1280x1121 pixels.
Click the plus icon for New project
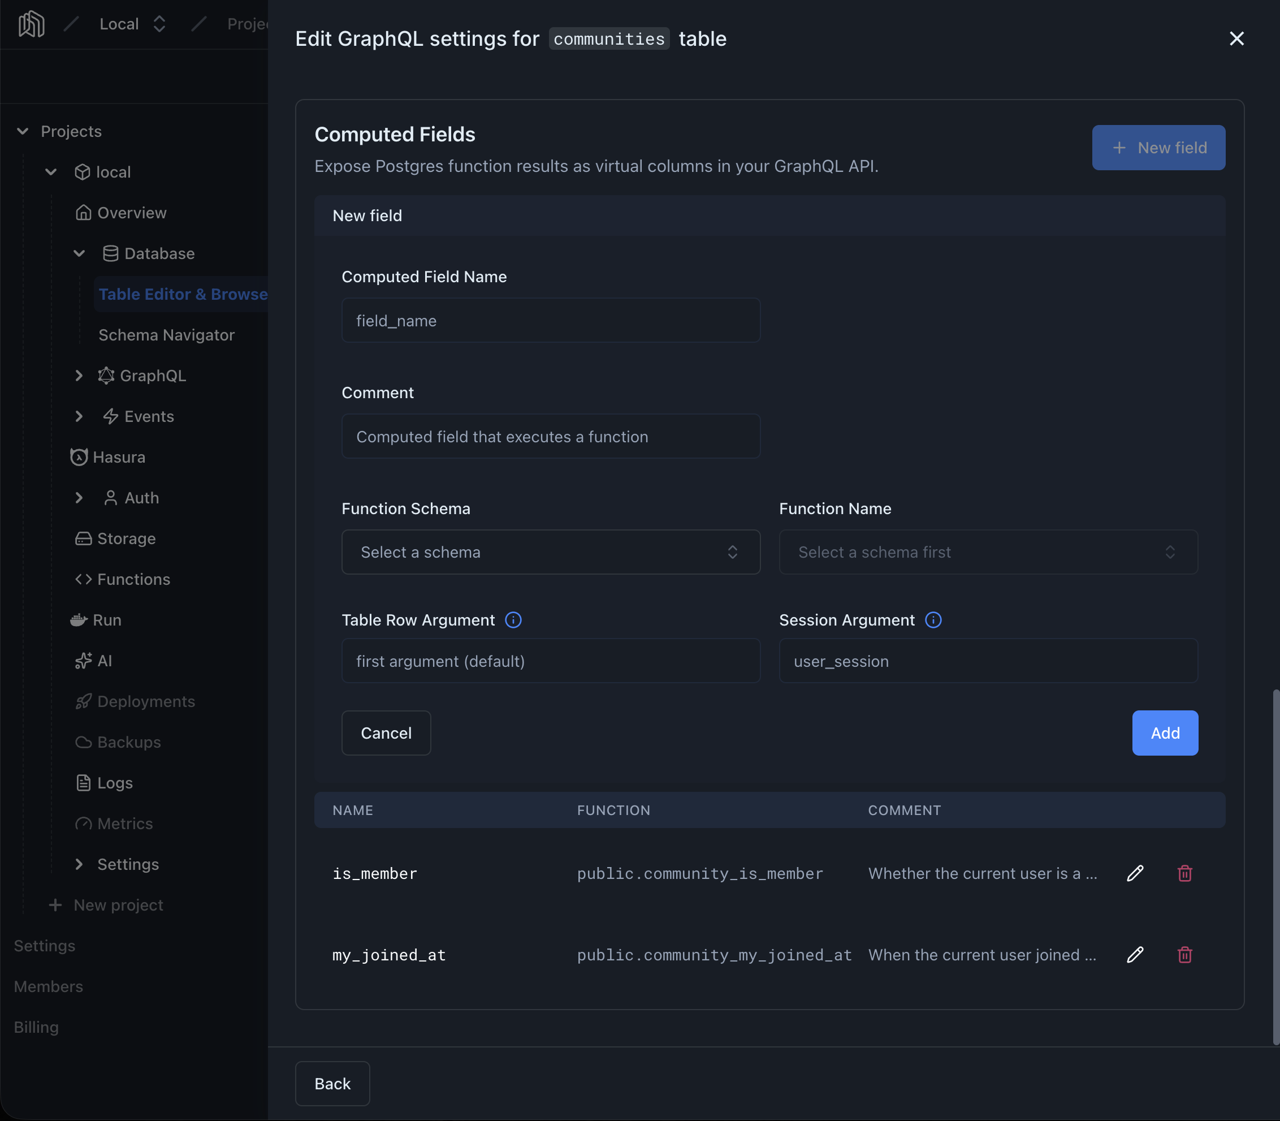pyautogui.click(x=55, y=904)
